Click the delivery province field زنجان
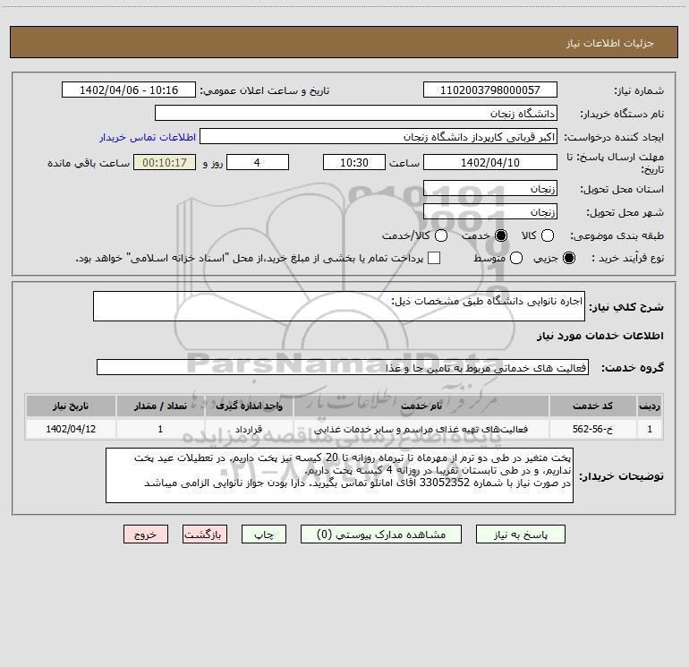Image resolution: width=689 pixels, height=667 pixels. tap(490, 188)
